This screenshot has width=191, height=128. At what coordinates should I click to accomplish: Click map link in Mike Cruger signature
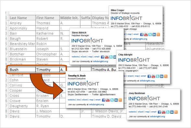click(129, 34)
